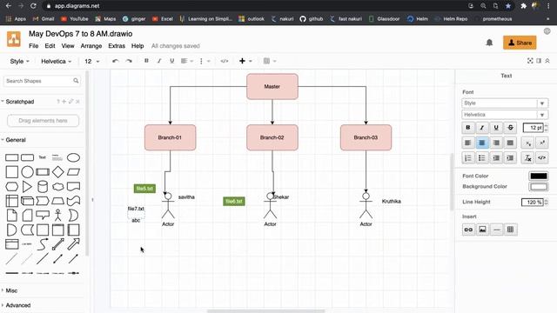Image resolution: width=557 pixels, height=313 pixels.
Task: Open the text alignment toolbar dropdown
Action: [x=187, y=61]
